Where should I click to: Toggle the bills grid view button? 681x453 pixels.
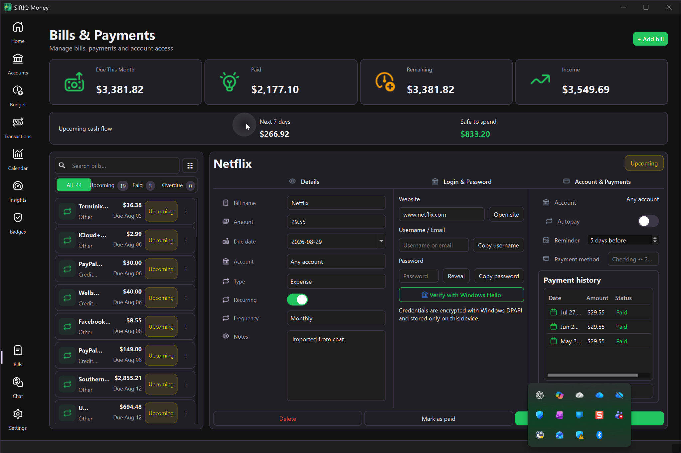pyautogui.click(x=190, y=166)
